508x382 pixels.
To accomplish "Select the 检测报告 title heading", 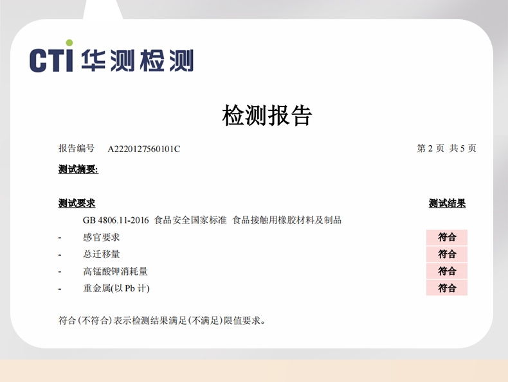I will tap(267, 116).
